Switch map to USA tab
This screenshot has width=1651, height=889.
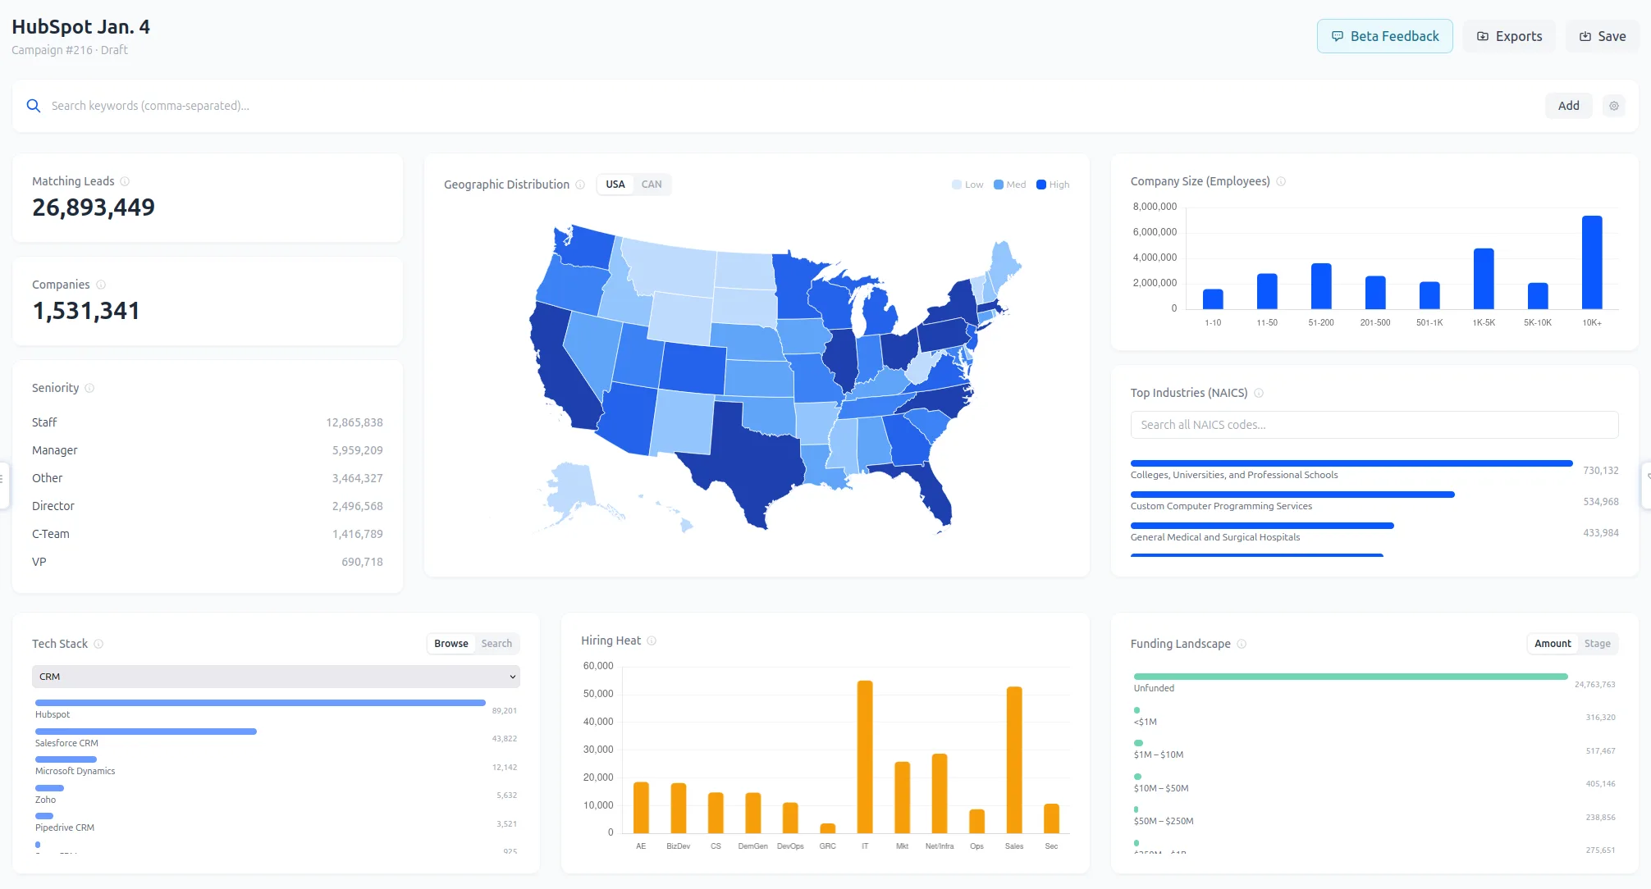(615, 185)
